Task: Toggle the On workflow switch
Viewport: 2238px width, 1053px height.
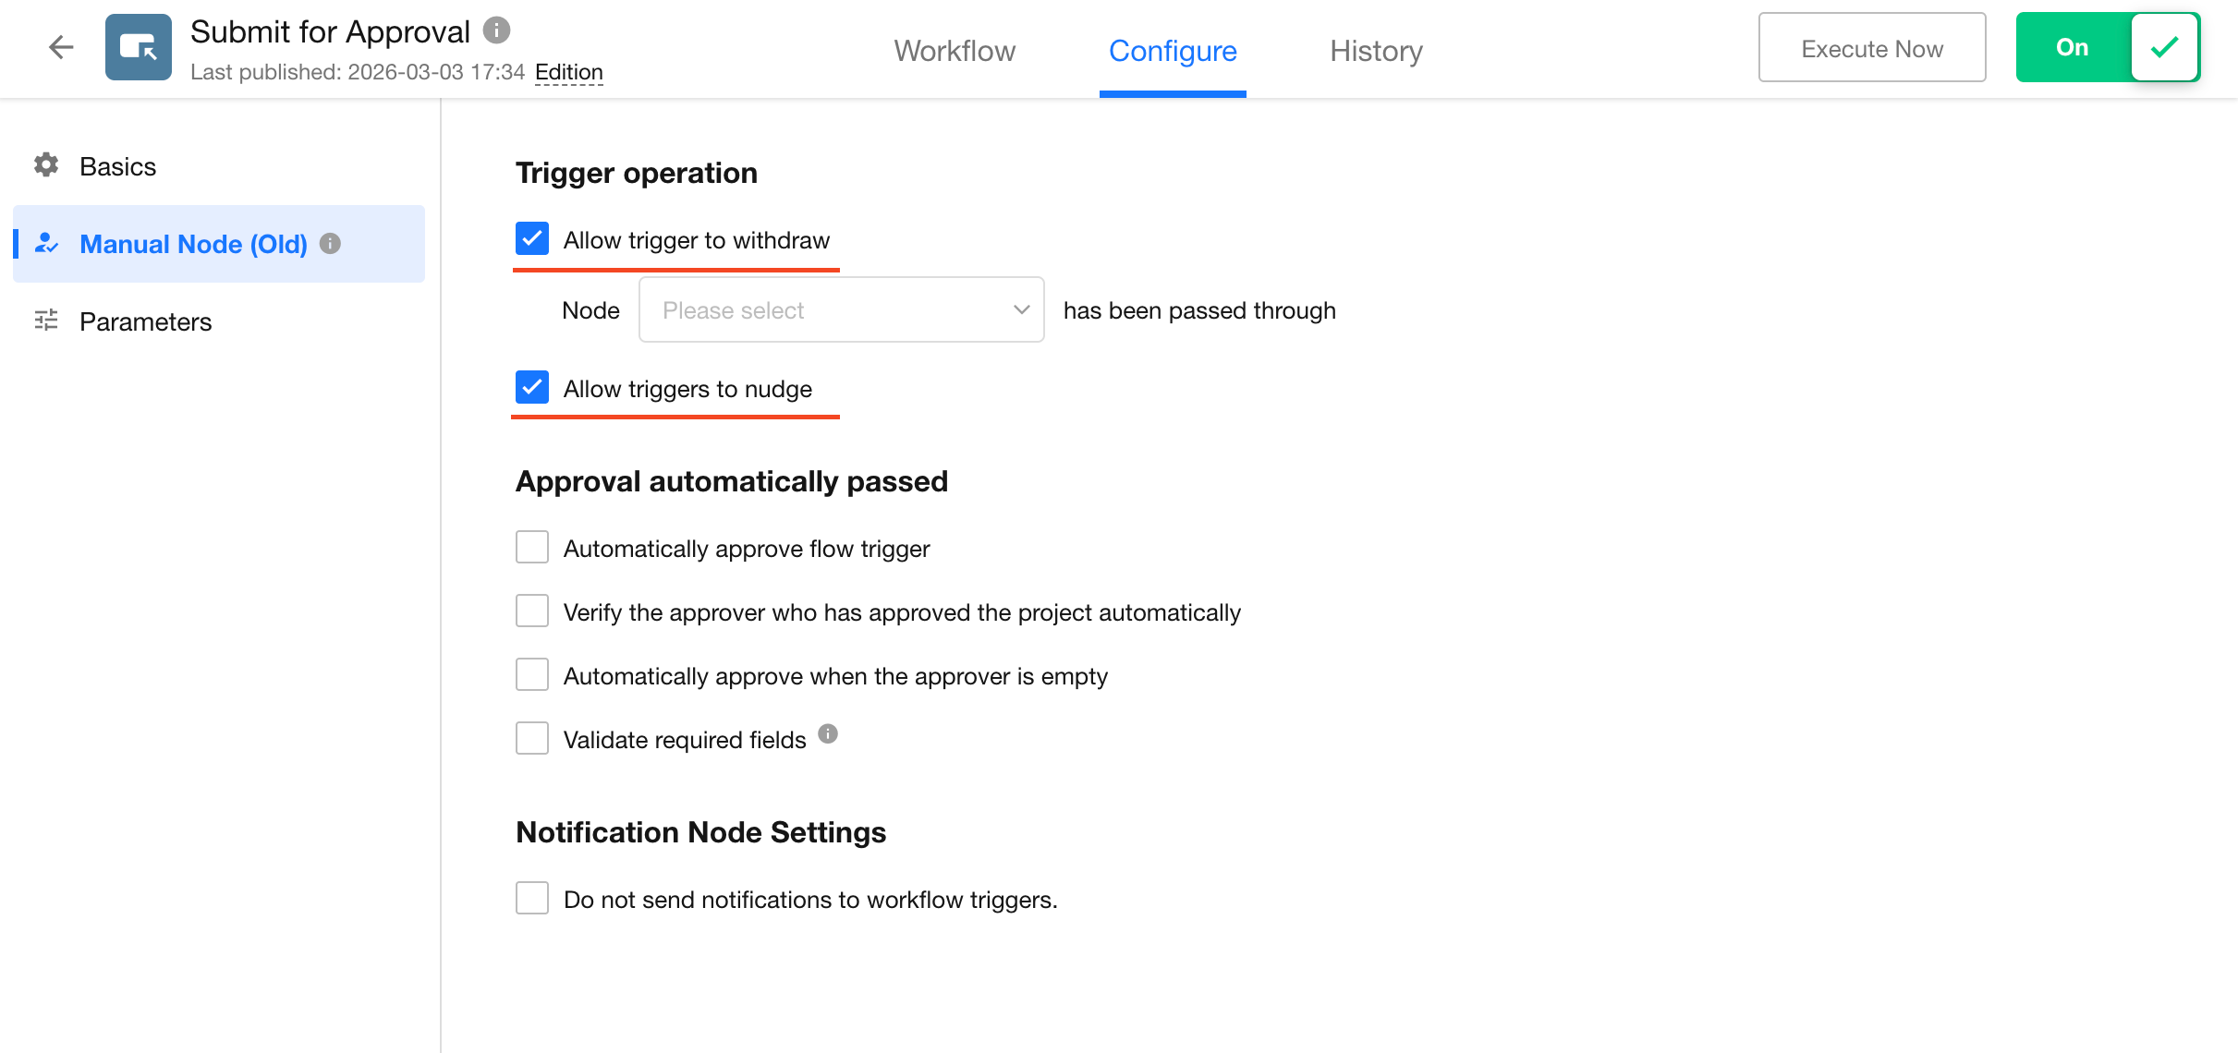Action: (x=2107, y=47)
